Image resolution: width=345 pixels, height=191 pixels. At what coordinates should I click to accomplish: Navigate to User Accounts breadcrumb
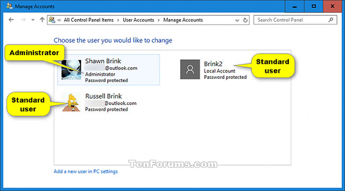139,20
